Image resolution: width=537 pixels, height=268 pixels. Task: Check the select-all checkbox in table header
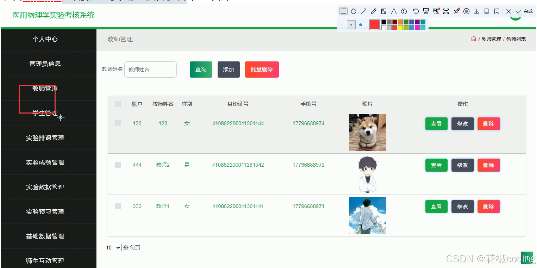click(x=118, y=104)
